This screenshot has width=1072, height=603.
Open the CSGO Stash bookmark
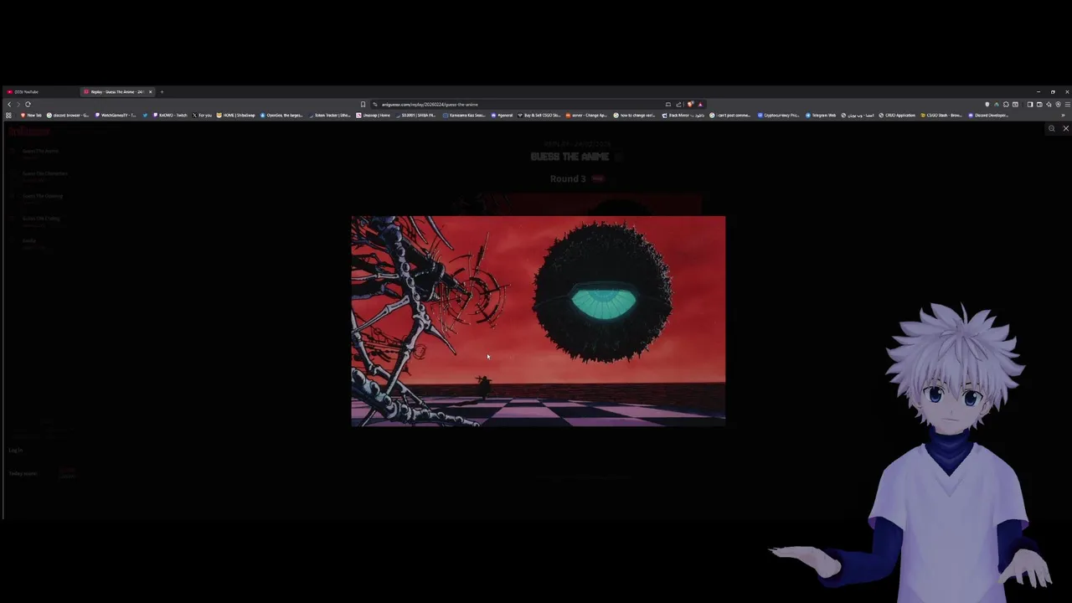coord(941,115)
